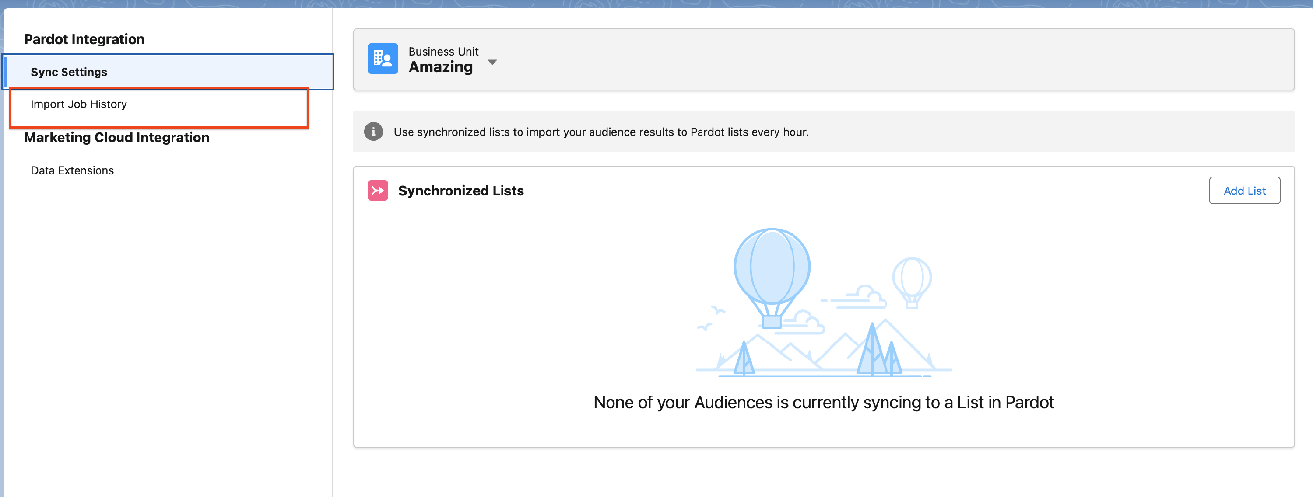Click the Business Unit label text
The width and height of the screenshot is (1313, 497).
click(443, 52)
